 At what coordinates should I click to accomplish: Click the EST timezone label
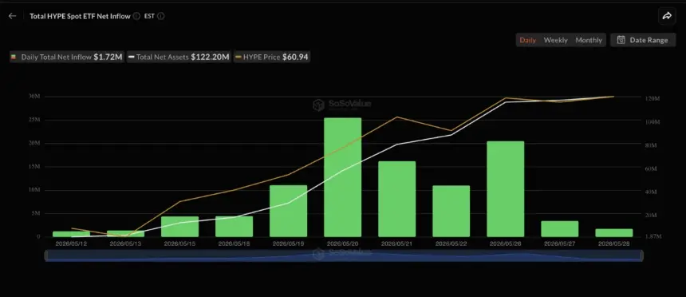click(x=149, y=16)
